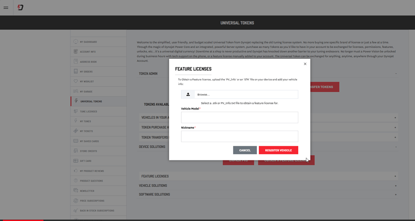Viewport: 415px width, 221px height.
Task: Click the Product Questions sidebar icon
Action: pyautogui.click(x=76, y=180)
